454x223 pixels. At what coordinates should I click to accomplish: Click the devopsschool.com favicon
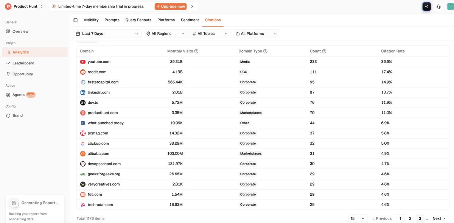click(x=83, y=164)
